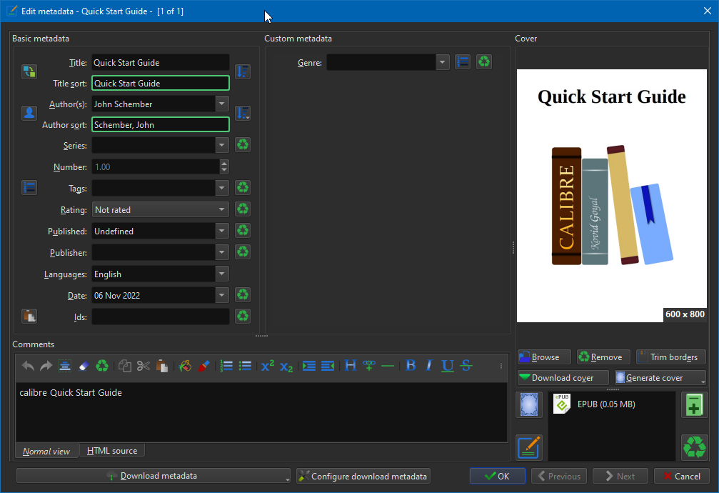Image resolution: width=719 pixels, height=493 pixels.
Task: Expand the Languages dropdown arrow
Action: pyautogui.click(x=222, y=274)
